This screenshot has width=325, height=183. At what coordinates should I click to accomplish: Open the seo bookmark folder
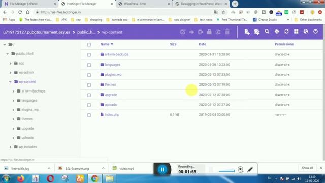click(76, 20)
